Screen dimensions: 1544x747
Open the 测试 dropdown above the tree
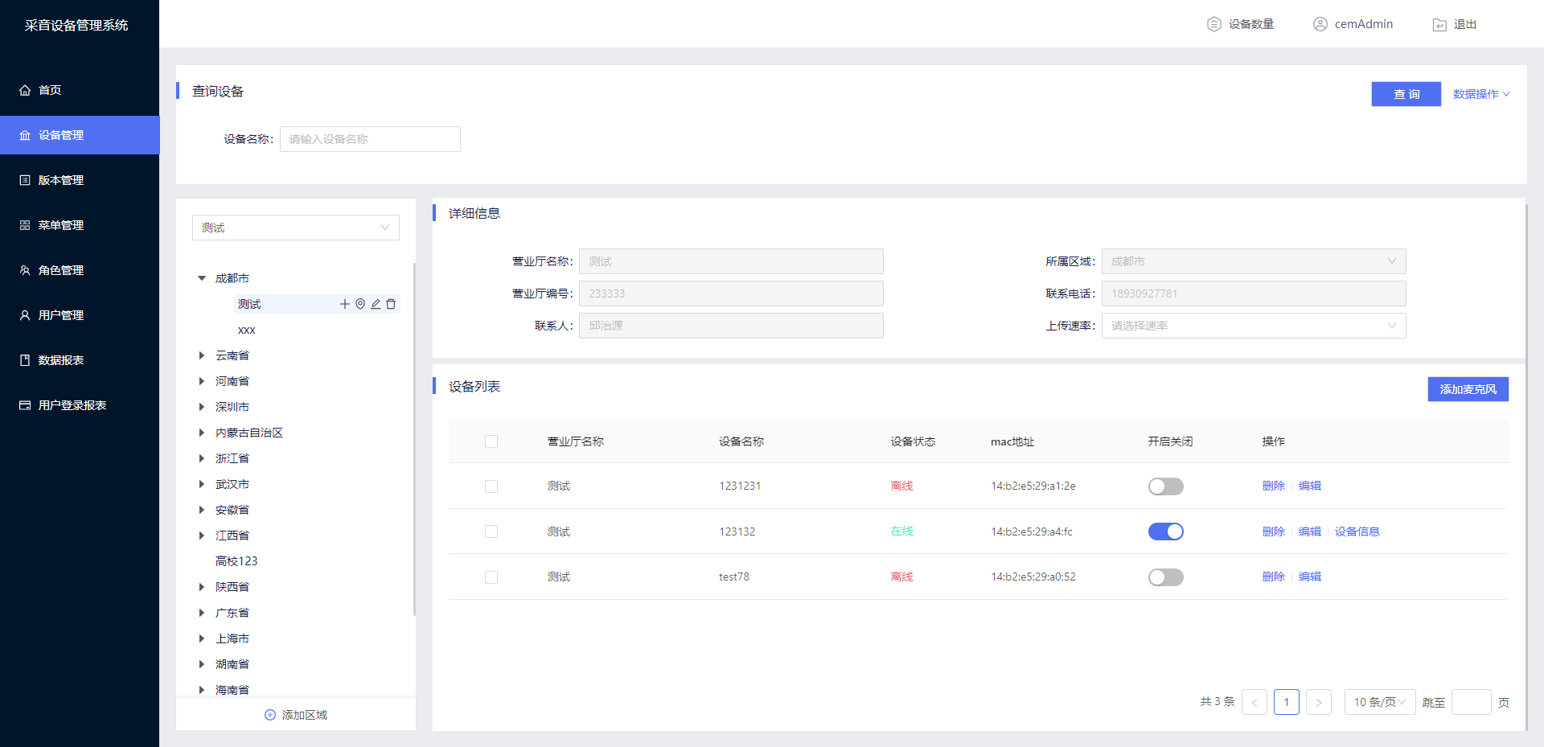296,228
